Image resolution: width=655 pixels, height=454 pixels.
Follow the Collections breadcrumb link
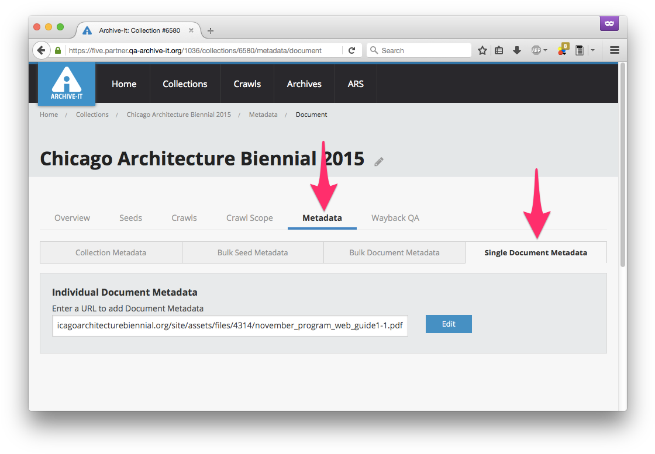pos(92,115)
